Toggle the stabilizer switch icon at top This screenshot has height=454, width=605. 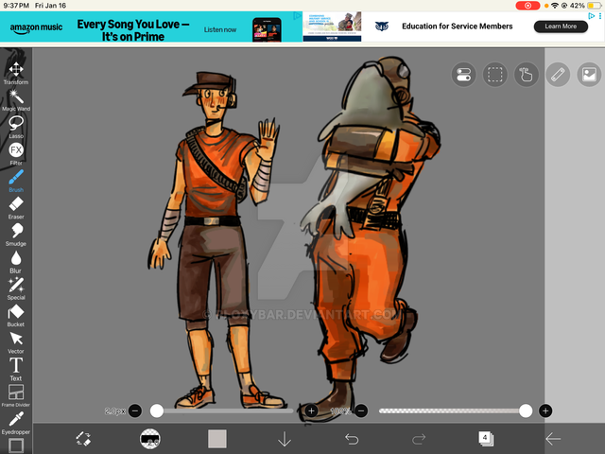(x=463, y=75)
